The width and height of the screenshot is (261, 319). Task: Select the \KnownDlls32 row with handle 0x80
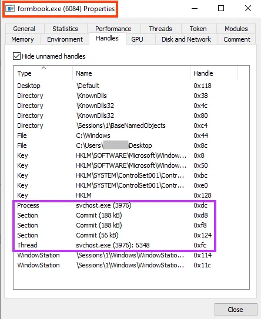pyautogui.click(x=131, y=116)
